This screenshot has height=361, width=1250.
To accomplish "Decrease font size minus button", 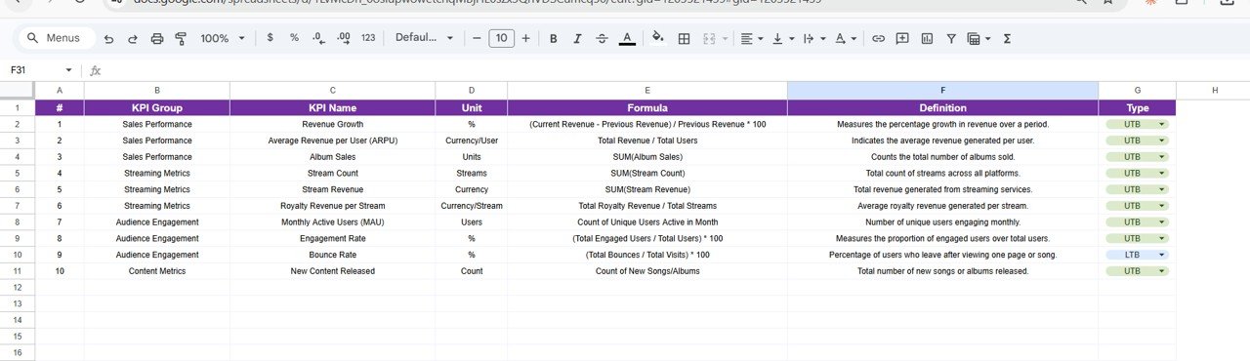I will click(477, 38).
